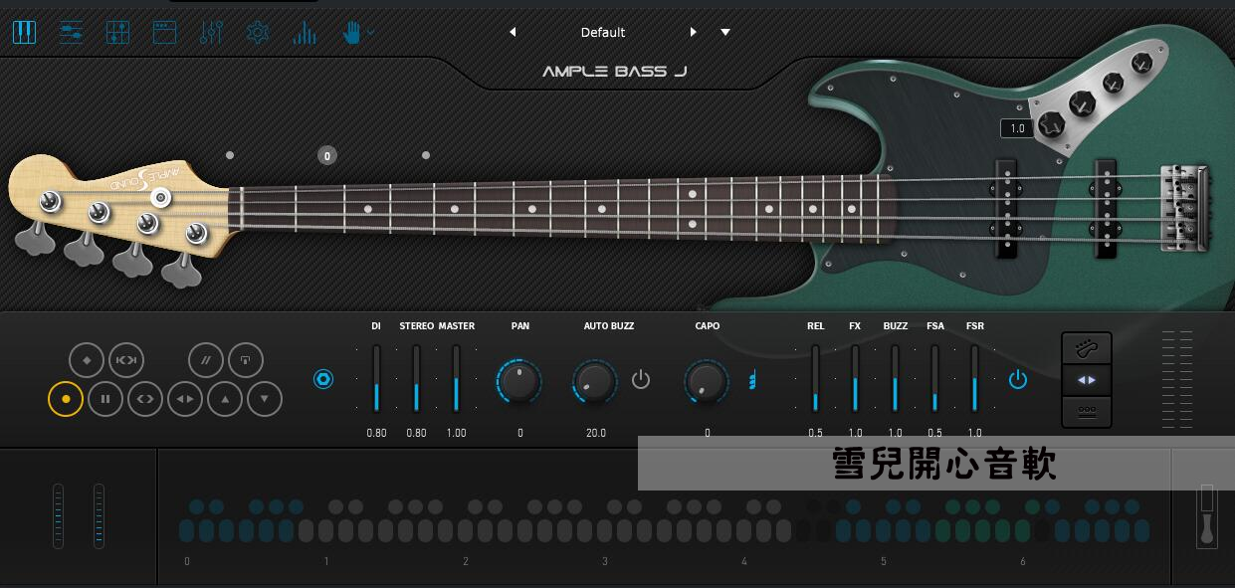
Task: Adjust the FSR slider
Action: pos(974,378)
